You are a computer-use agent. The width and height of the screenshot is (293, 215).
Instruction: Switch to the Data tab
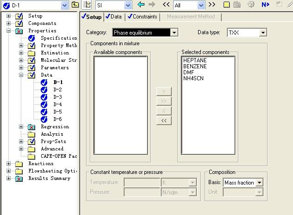click(x=114, y=17)
